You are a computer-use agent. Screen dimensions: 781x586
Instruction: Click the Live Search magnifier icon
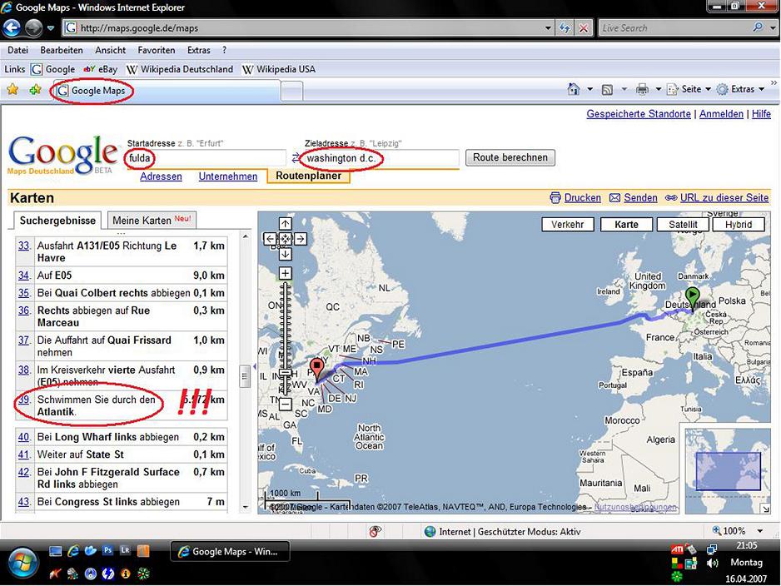coord(758,27)
